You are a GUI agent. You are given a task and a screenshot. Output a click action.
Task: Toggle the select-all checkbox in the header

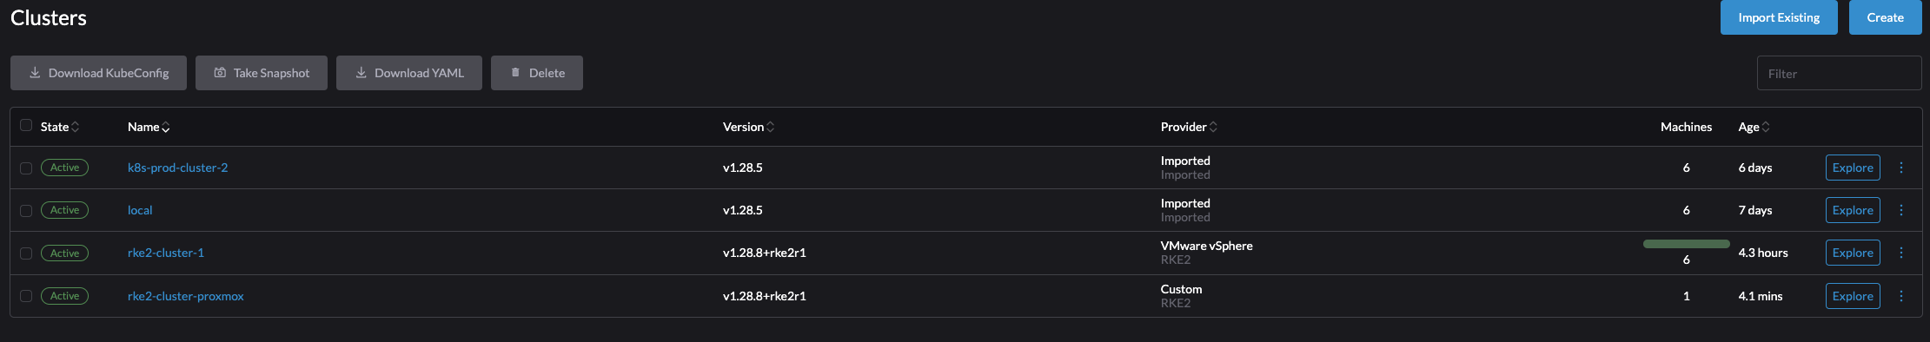point(26,125)
